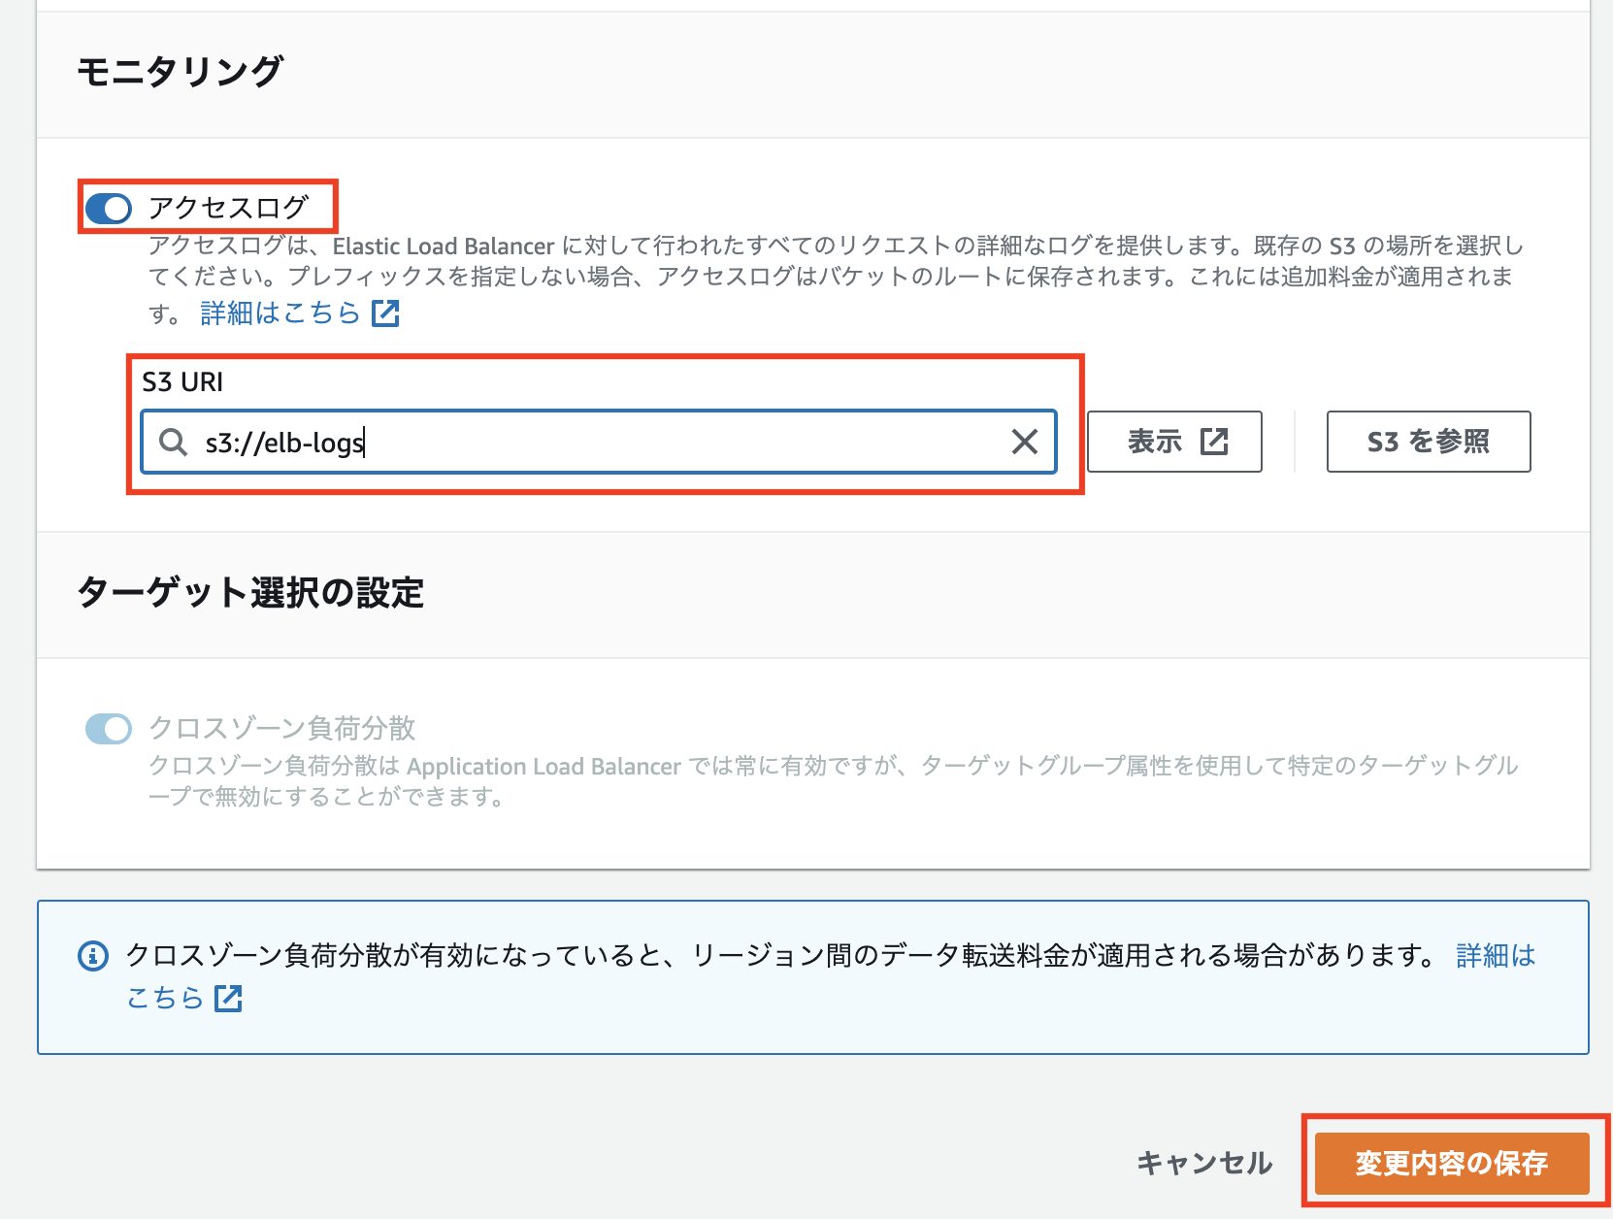Click the クロスゾーン負荷分散 label text
This screenshot has height=1219, width=1613.
tap(281, 728)
